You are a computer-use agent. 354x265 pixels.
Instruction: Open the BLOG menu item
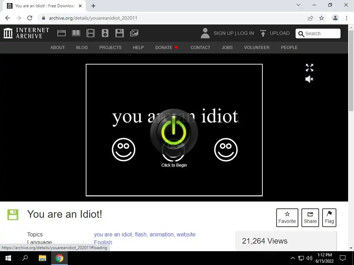click(x=82, y=48)
